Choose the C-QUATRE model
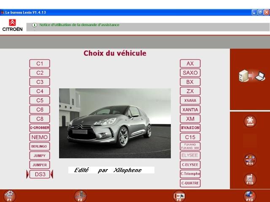270x202 pixels. click(x=190, y=183)
